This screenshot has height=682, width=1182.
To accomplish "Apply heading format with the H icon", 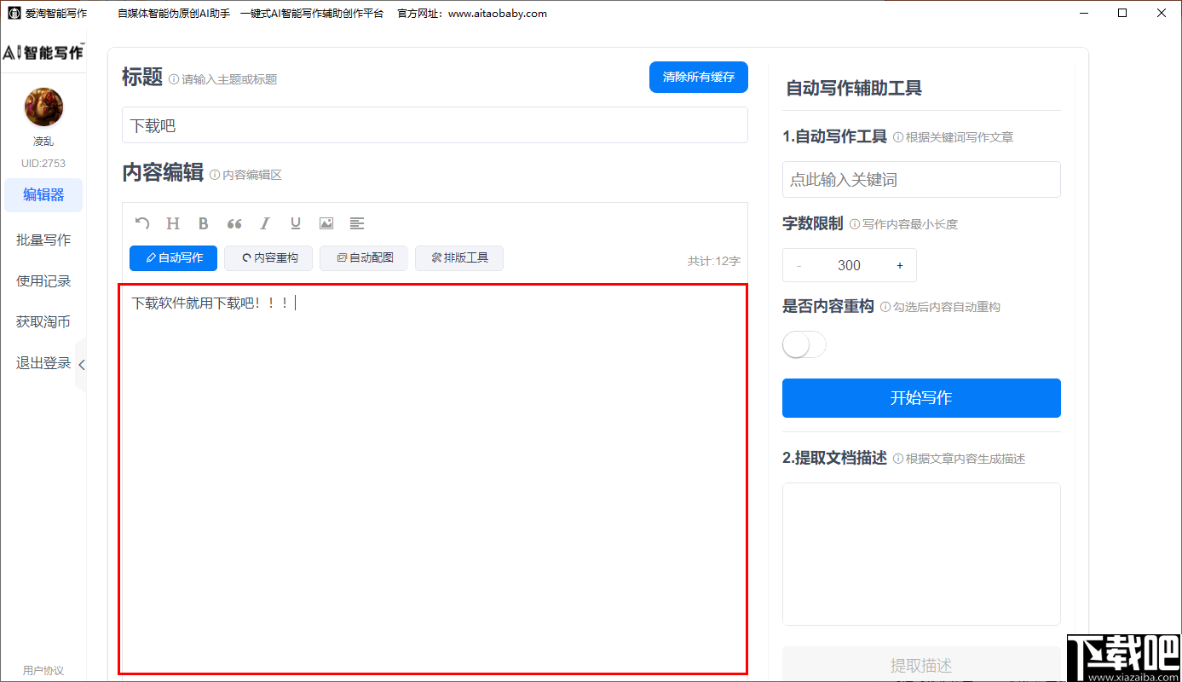I will click(173, 223).
